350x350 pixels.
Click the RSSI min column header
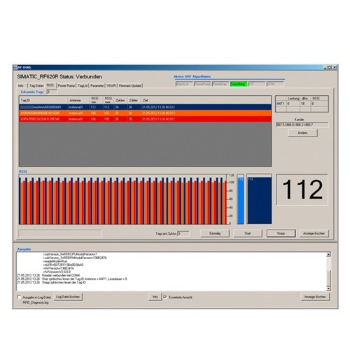click(x=96, y=100)
